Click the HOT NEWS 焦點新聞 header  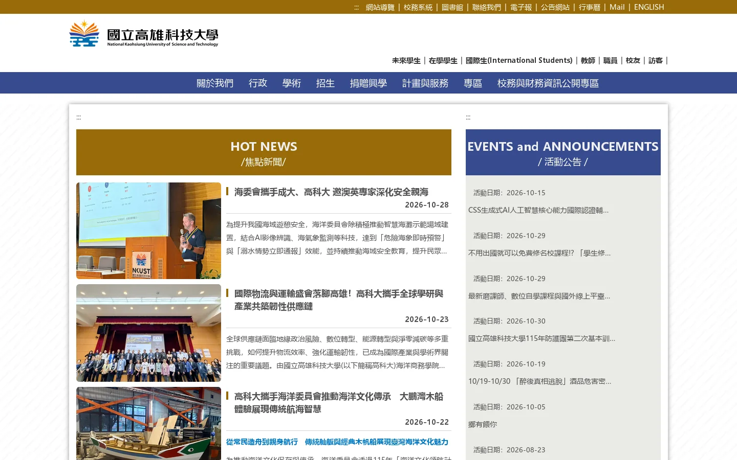pyautogui.click(x=264, y=152)
